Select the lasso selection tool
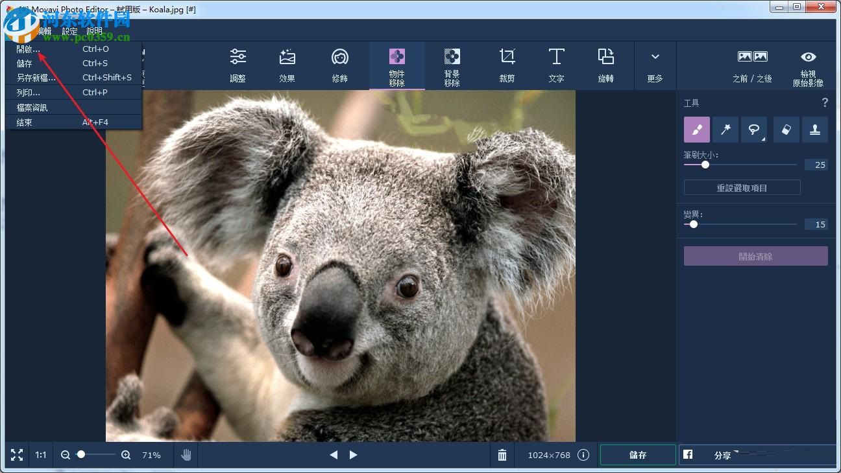 click(x=754, y=129)
